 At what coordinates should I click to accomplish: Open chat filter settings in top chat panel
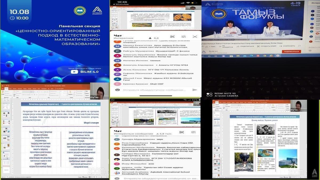[184, 37]
